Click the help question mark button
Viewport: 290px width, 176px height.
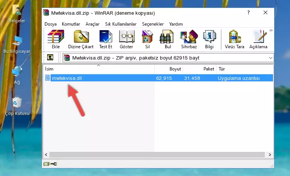click(249, 12)
